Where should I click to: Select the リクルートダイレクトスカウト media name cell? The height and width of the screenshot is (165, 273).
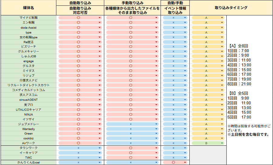click(28, 85)
